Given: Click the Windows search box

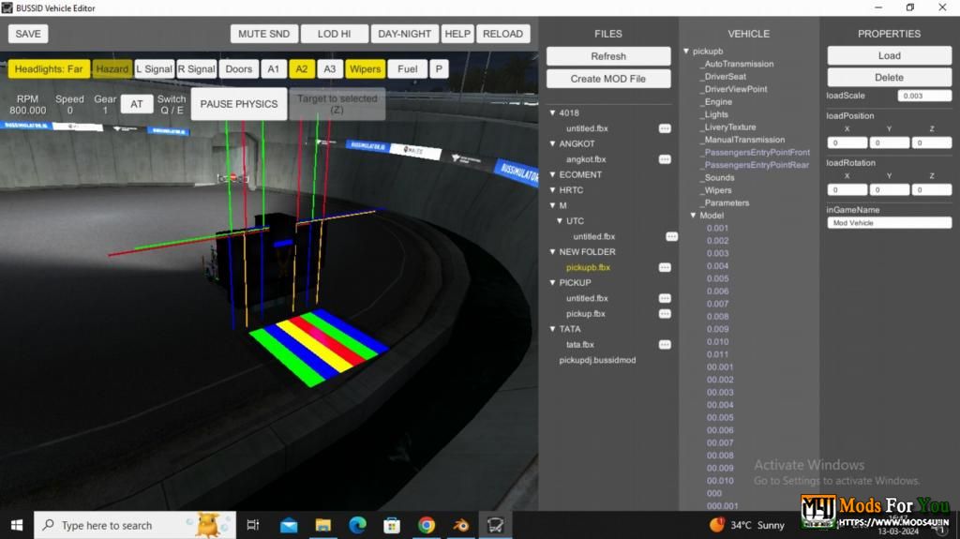Looking at the screenshot, I should (135, 525).
